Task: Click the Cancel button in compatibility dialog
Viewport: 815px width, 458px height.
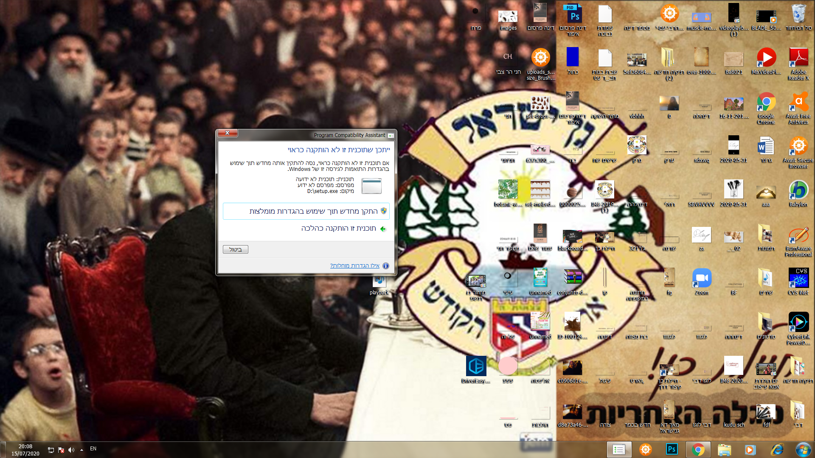Action: tap(236, 249)
